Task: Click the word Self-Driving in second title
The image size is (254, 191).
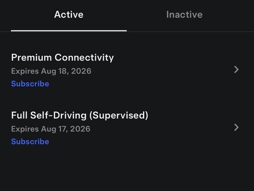Action: pyautogui.click(x=58, y=115)
